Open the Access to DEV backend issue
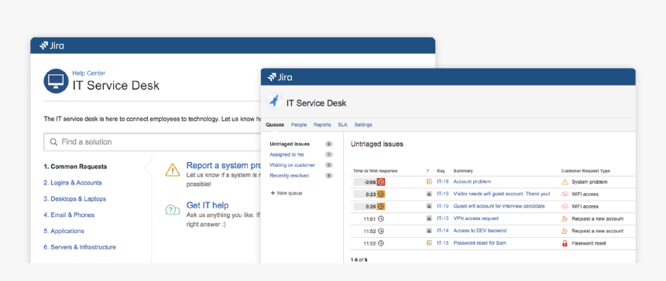This screenshot has width=666, height=281. 480,231
